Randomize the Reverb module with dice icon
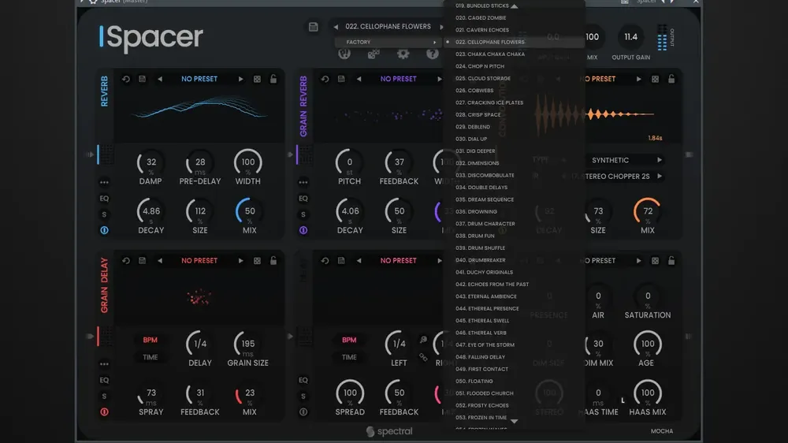This screenshot has width=788, height=443. (x=258, y=79)
